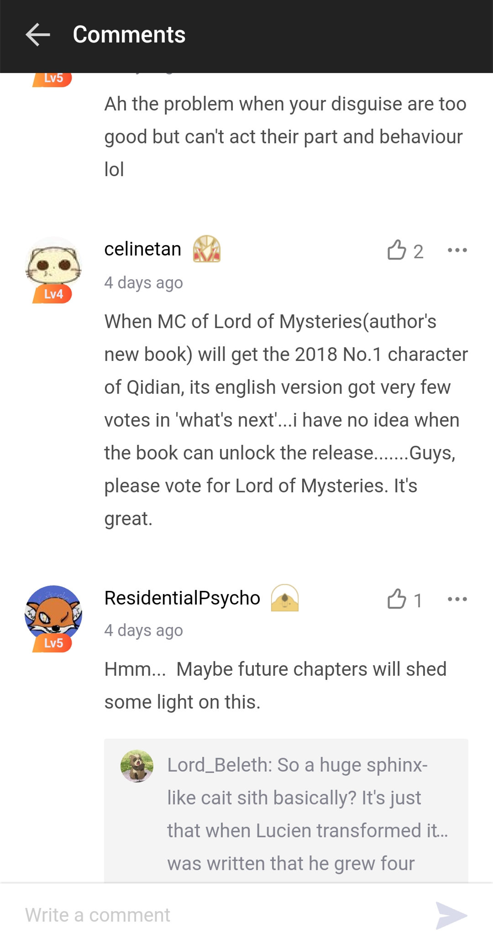Like ResidentialPsycho's comment with thumbs-up

(397, 599)
